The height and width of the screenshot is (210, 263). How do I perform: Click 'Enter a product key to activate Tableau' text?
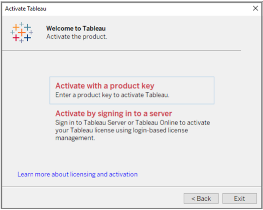pyautogui.click(x=112, y=95)
